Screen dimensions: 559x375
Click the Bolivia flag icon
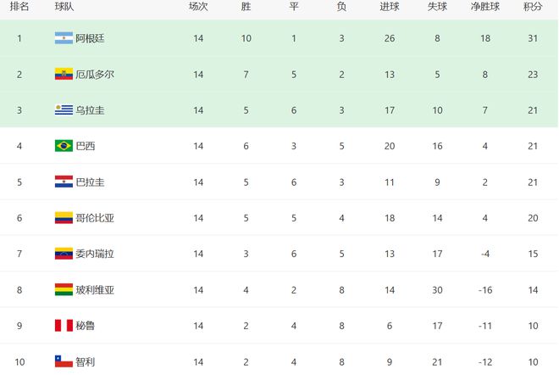pos(64,289)
